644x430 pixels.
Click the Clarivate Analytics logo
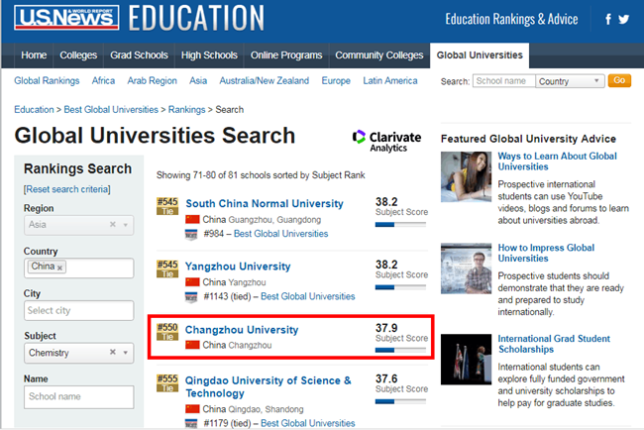point(386,141)
